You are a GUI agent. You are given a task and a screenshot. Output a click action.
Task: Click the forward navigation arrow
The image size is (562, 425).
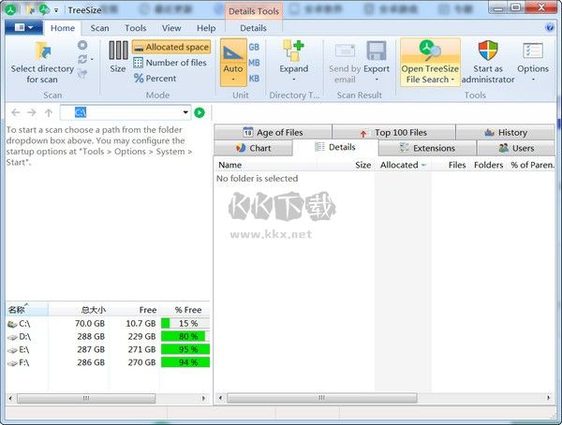(32, 112)
